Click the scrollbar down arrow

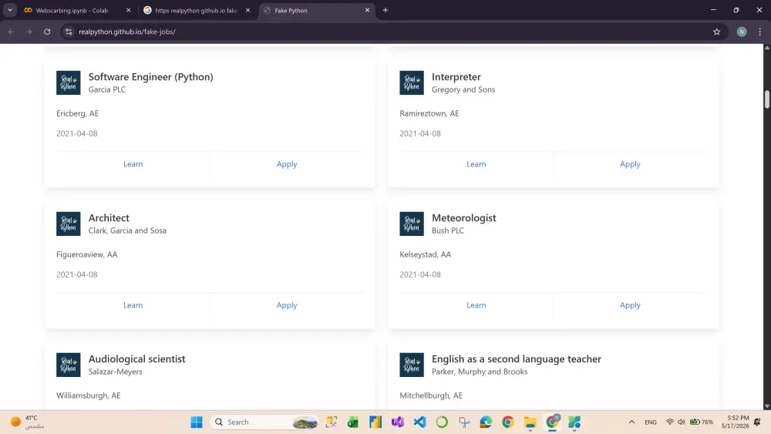pyautogui.click(x=766, y=406)
